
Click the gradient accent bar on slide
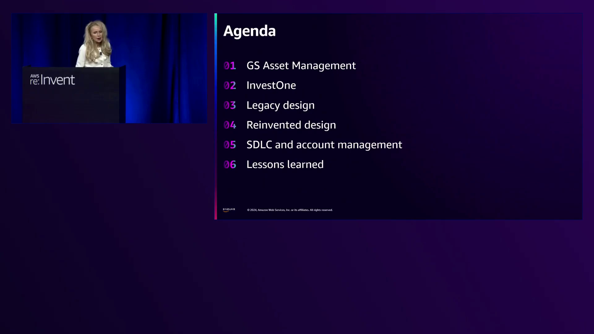tap(216, 116)
